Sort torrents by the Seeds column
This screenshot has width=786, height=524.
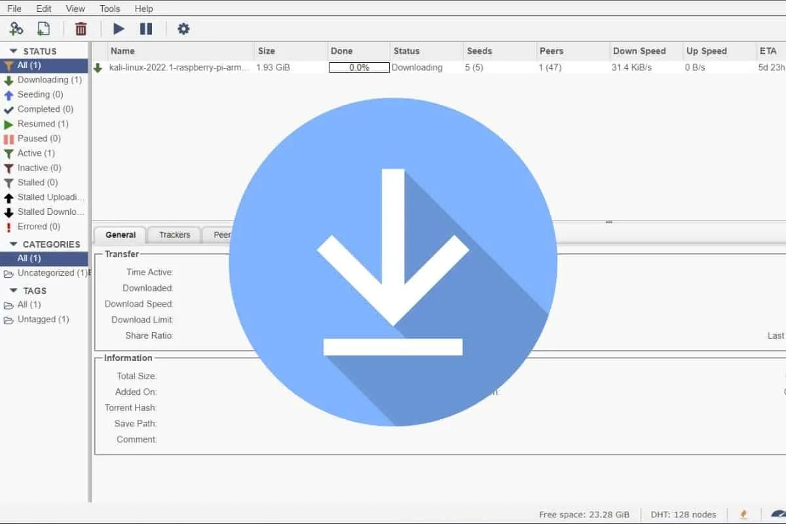500,51
